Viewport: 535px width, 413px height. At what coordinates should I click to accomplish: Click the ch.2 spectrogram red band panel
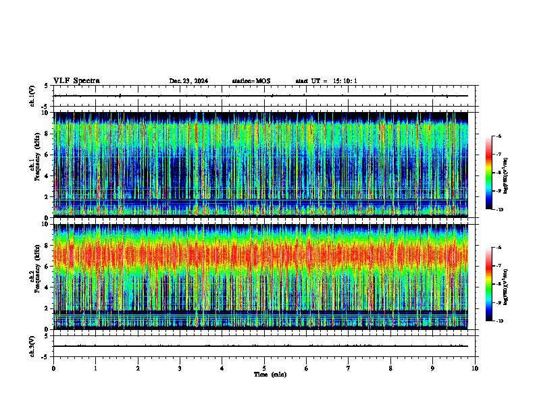point(261,277)
